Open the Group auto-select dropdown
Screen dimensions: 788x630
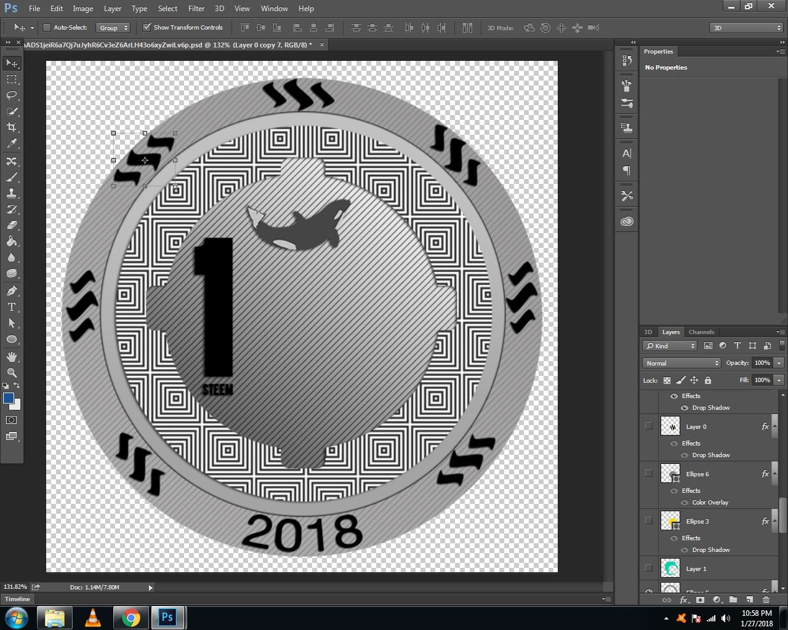pyautogui.click(x=113, y=28)
